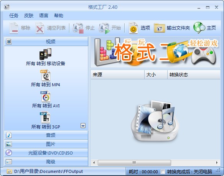Expand the 光驱设备\DVD\CD\ISO panel
224x176 pixels.
pyautogui.click(x=46, y=153)
